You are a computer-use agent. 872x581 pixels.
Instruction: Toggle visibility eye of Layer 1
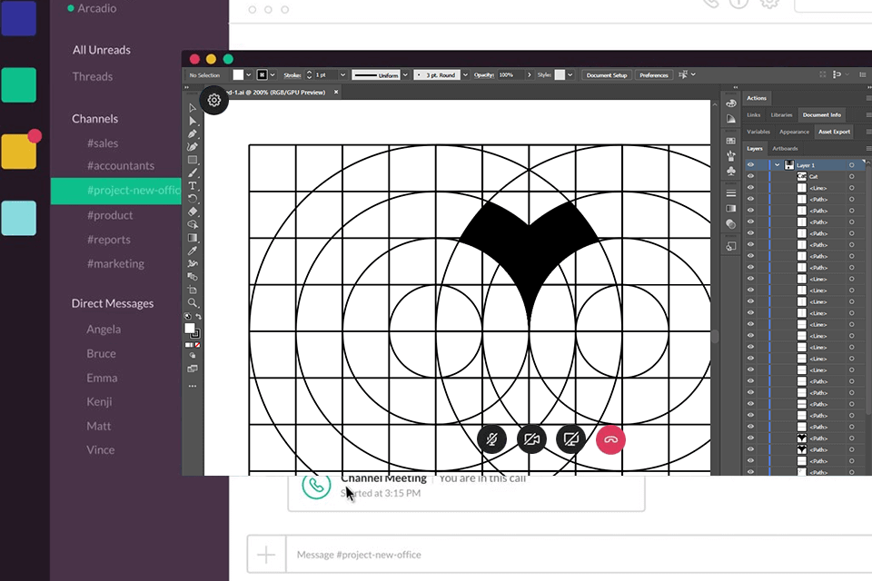pos(750,165)
